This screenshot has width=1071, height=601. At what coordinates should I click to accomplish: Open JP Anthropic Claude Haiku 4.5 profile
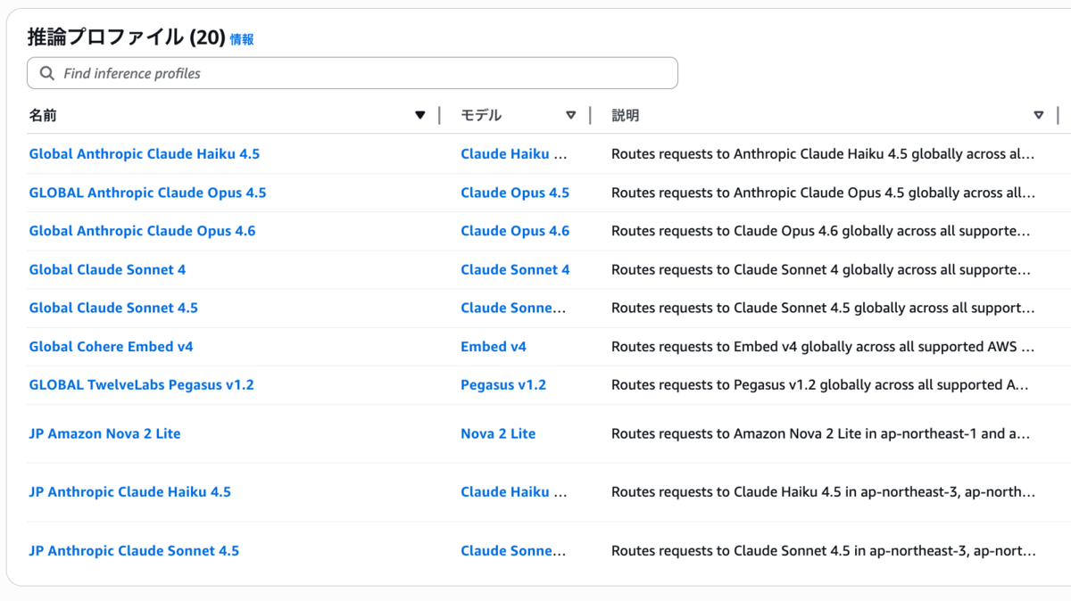pyautogui.click(x=129, y=491)
